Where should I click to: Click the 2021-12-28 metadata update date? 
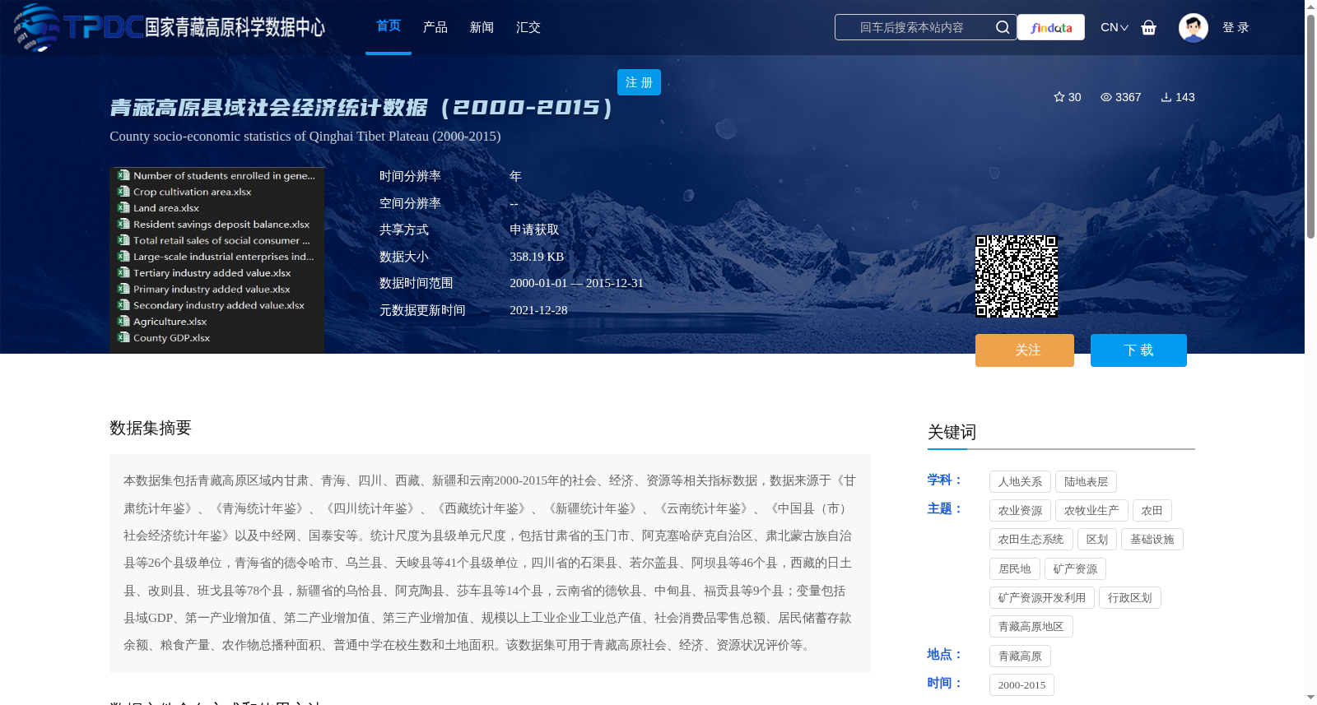tap(538, 310)
